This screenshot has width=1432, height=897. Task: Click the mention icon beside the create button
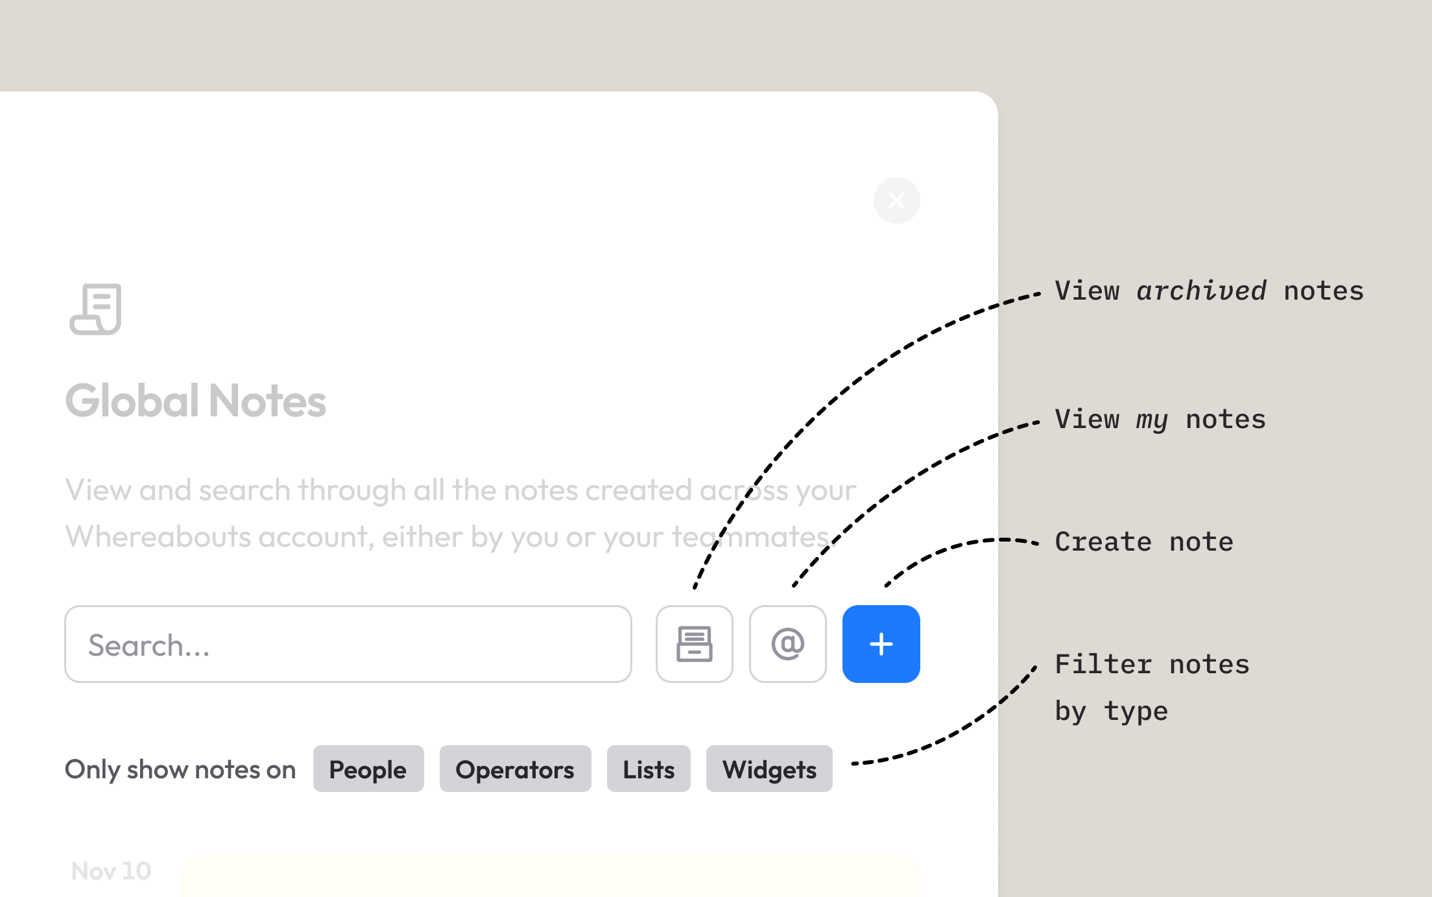tap(787, 643)
